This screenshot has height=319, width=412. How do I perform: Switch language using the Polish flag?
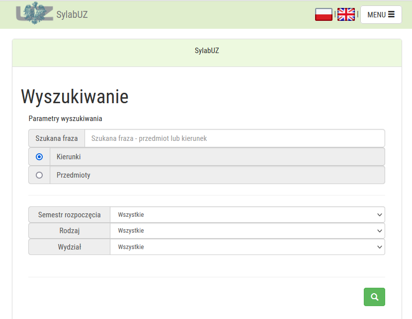point(324,14)
